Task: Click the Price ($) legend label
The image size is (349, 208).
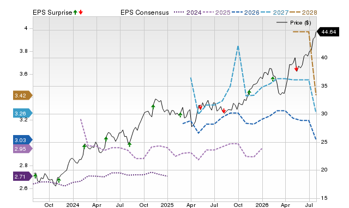Action: pos(300,23)
